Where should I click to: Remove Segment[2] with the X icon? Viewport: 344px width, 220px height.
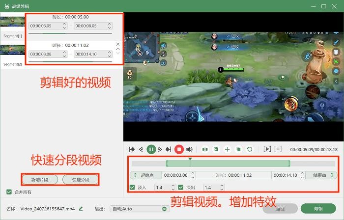point(118,44)
